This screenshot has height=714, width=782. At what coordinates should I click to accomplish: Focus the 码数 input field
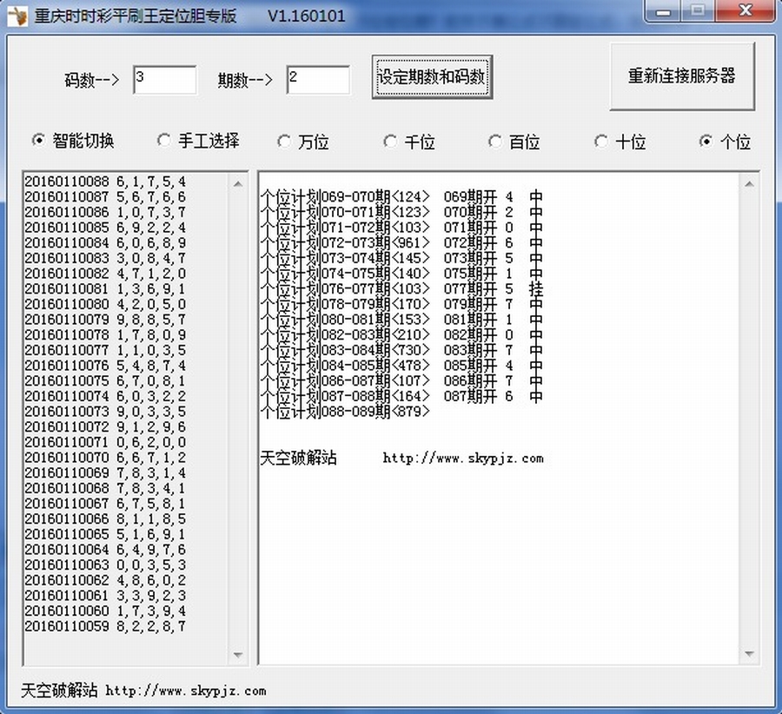pos(165,79)
